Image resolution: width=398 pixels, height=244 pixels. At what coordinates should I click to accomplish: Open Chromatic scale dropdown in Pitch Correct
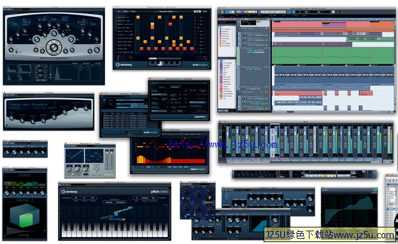[x=120, y=202]
